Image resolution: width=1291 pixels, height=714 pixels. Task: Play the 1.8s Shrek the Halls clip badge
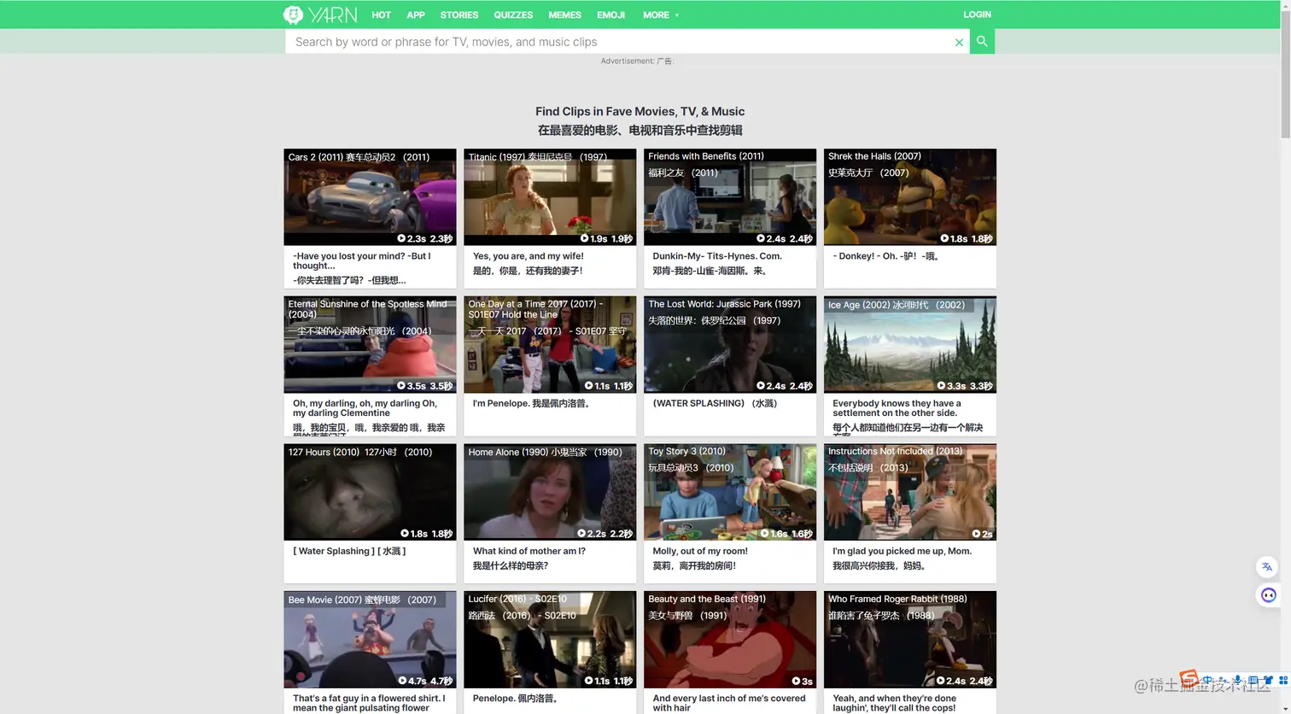pyautogui.click(x=966, y=238)
